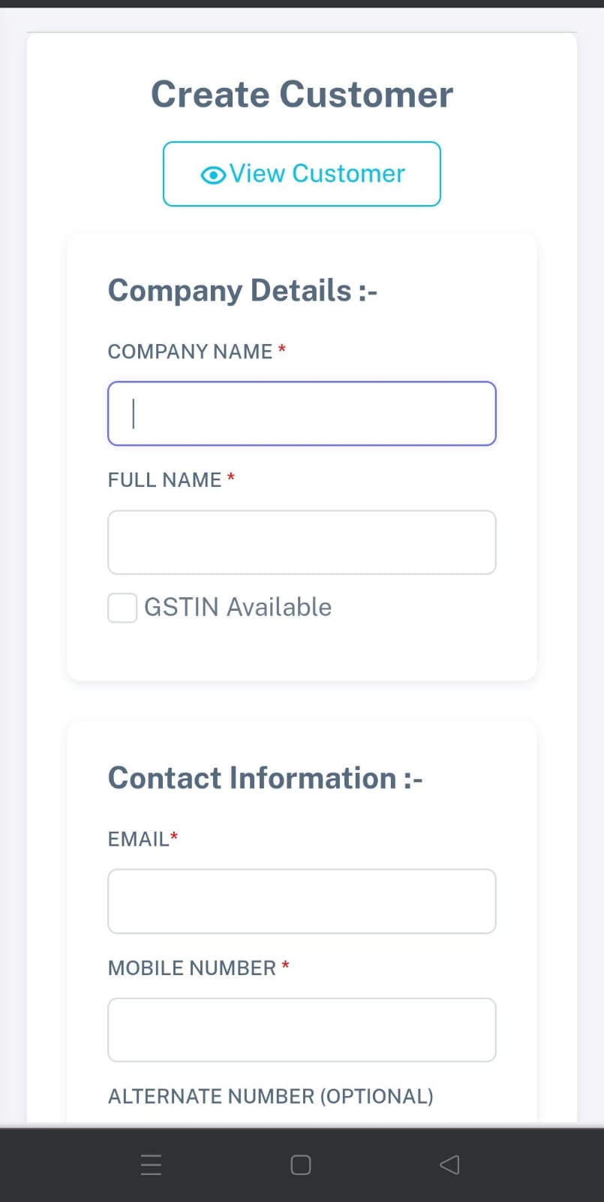Tap the MOBILE NUMBER field label
The width and height of the screenshot is (604, 1202).
click(x=192, y=968)
